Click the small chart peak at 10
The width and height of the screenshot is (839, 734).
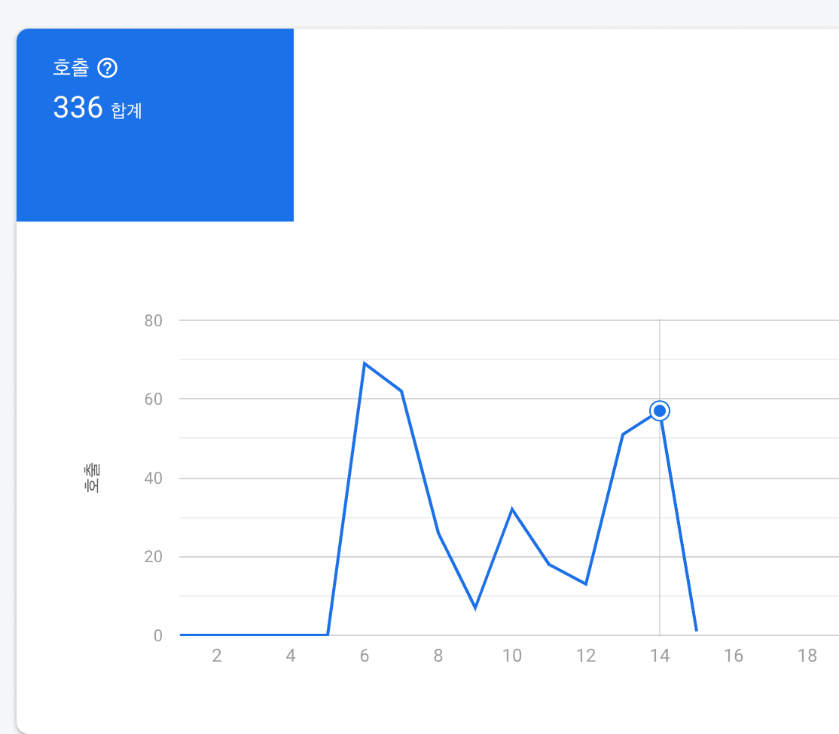[x=512, y=509]
